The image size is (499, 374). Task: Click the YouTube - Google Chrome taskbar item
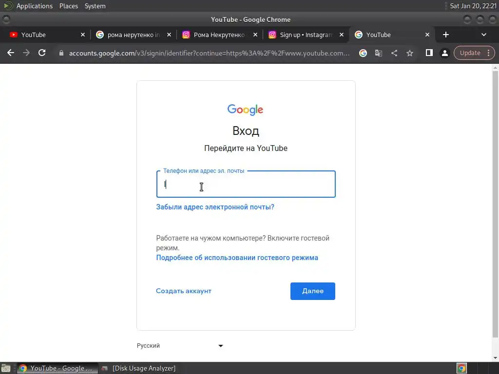[58, 368]
